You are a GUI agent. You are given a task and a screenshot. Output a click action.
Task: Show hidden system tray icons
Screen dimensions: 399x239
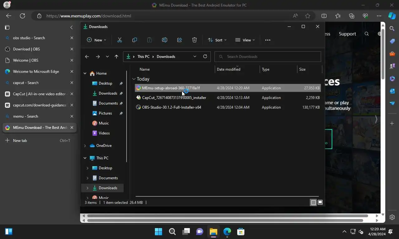[344, 232]
